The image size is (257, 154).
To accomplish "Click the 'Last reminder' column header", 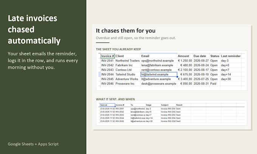I will 231,56.
